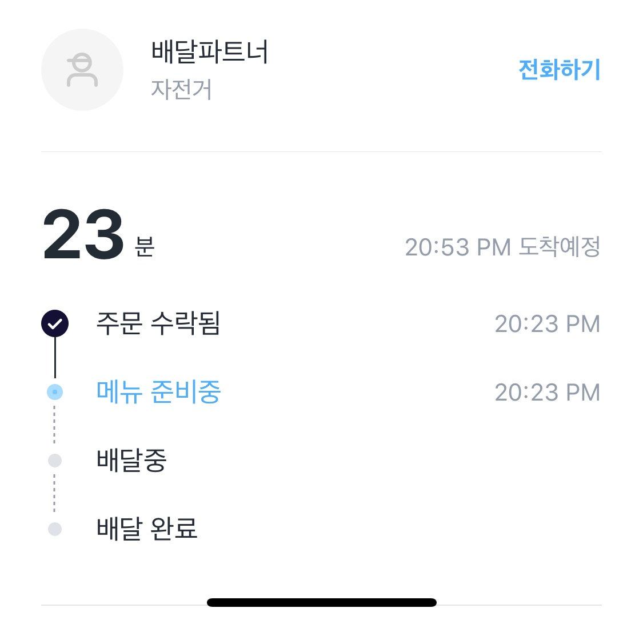The width and height of the screenshot is (643, 620).
Task: Tap the 자전거 vehicle type text
Action: 181,89
